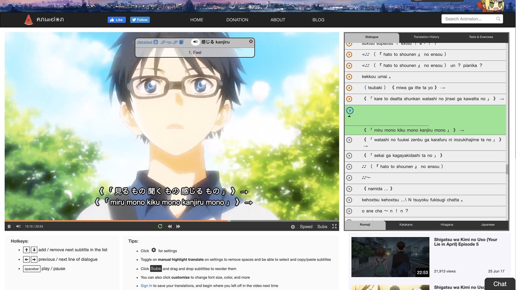The width and height of the screenshot is (516, 290).
Task: Click the green replay line icon
Action: coord(160,227)
